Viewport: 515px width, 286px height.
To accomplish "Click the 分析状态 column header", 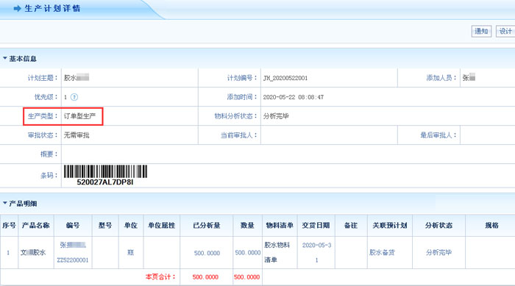I will pyautogui.click(x=438, y=225).
